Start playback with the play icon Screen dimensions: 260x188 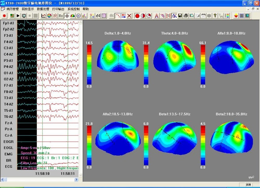coord(18,16)
